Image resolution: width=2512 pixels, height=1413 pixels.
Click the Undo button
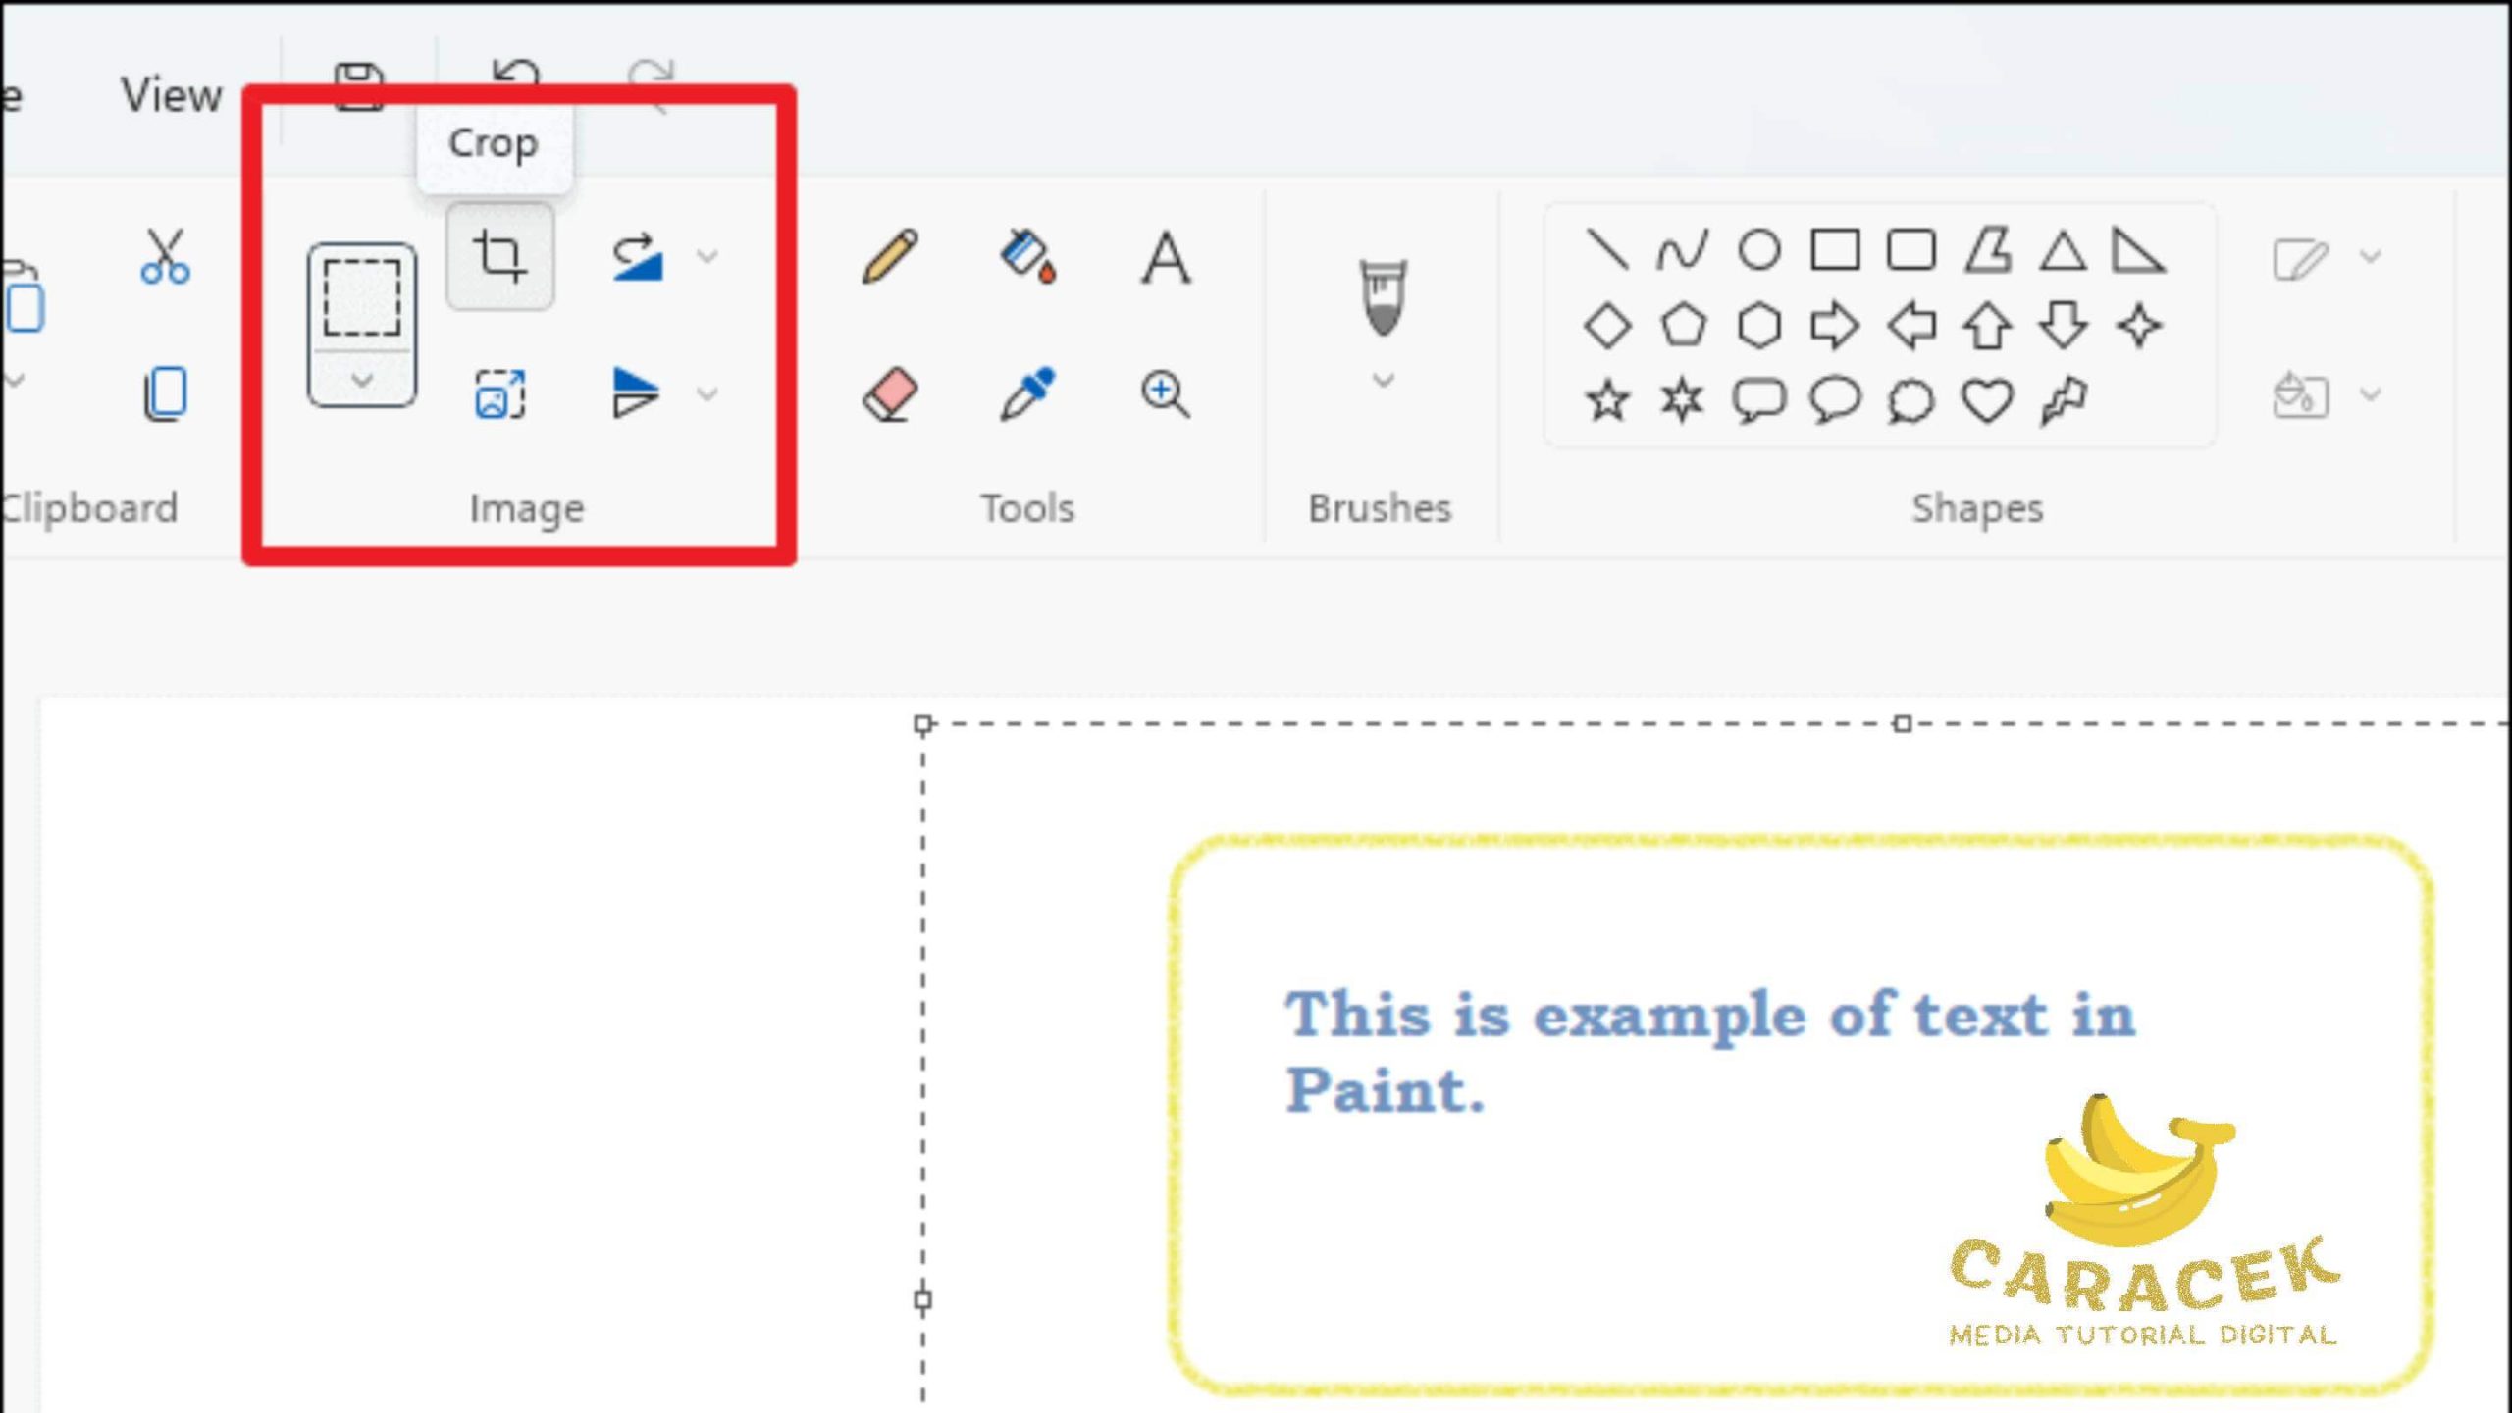[x=516, y=75]
